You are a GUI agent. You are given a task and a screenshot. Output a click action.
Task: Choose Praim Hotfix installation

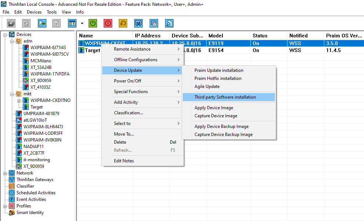229,78
